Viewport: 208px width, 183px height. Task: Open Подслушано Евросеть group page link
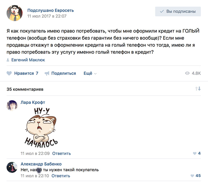click(51, 10)
